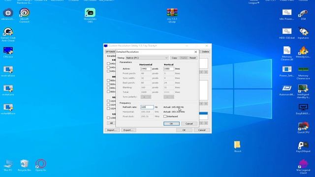Open the vibranceGUI gear desktop icon
This screenshot has height=177, width=315.
[8, 13]
